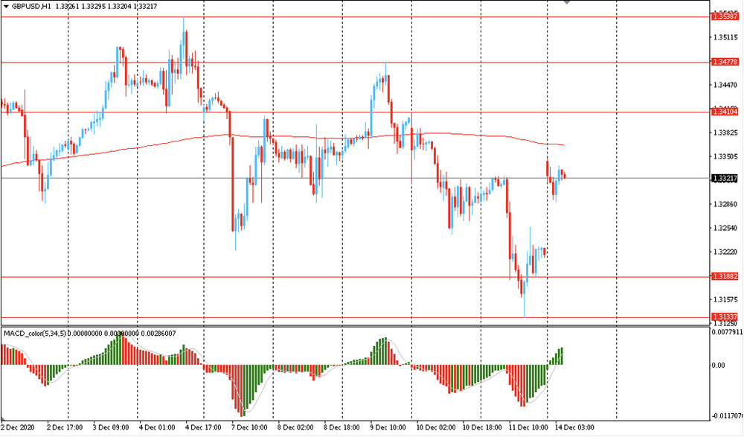Click the 11 Dec 10:00 time label
The image size is (744, 437).
[x=528, y=427]
